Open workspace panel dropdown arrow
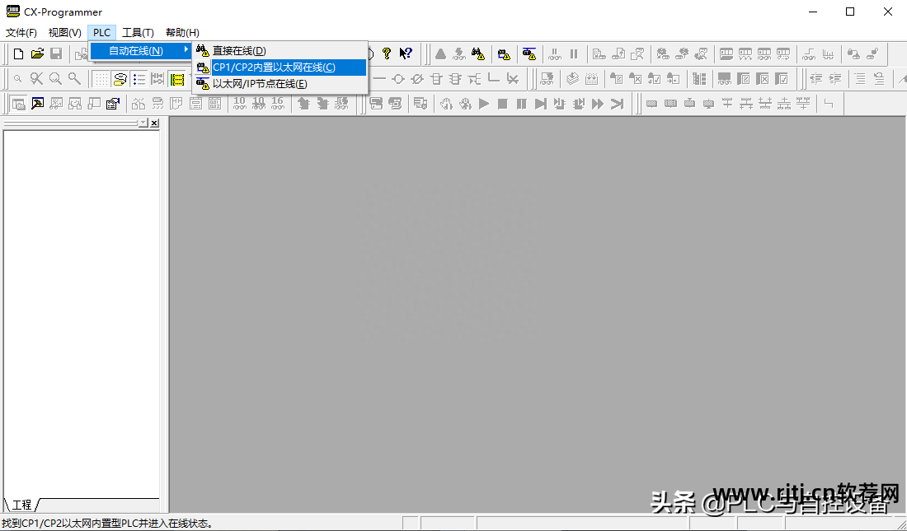 click(x=143, y=123)
